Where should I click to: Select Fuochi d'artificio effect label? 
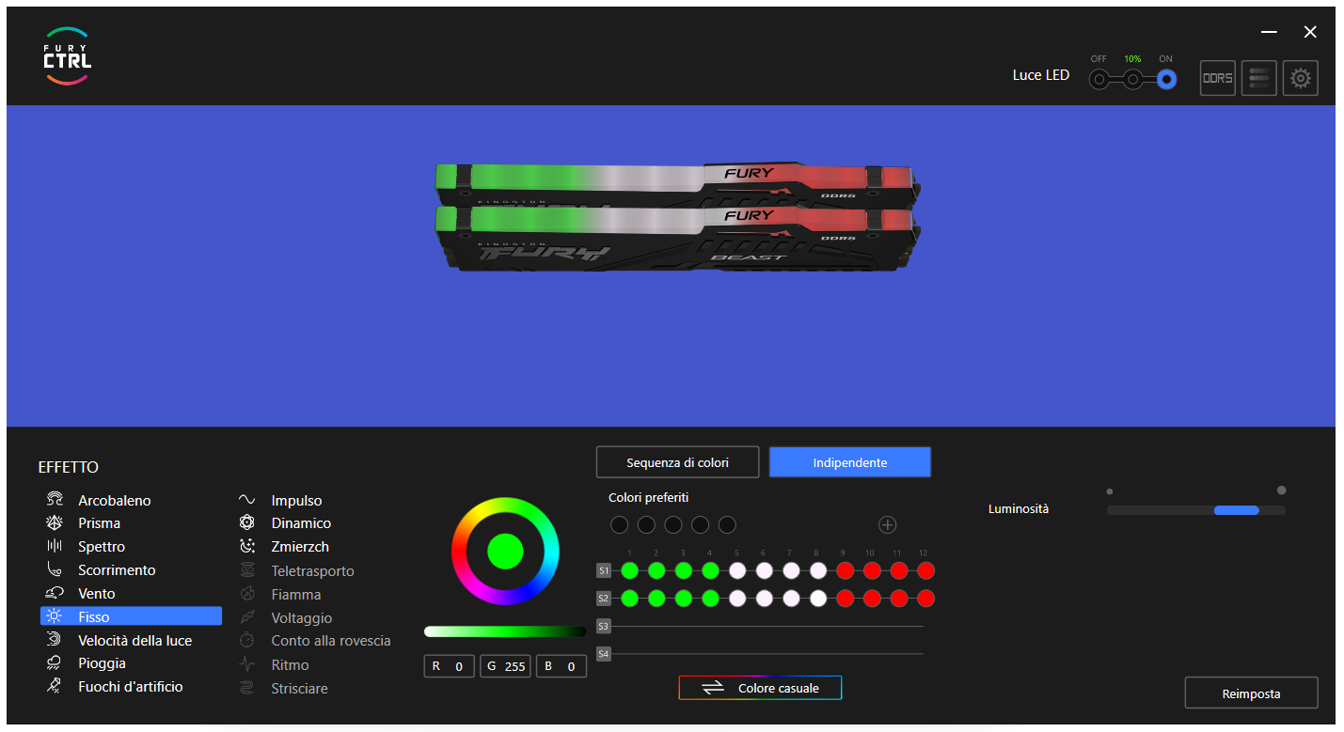[131, 686]
